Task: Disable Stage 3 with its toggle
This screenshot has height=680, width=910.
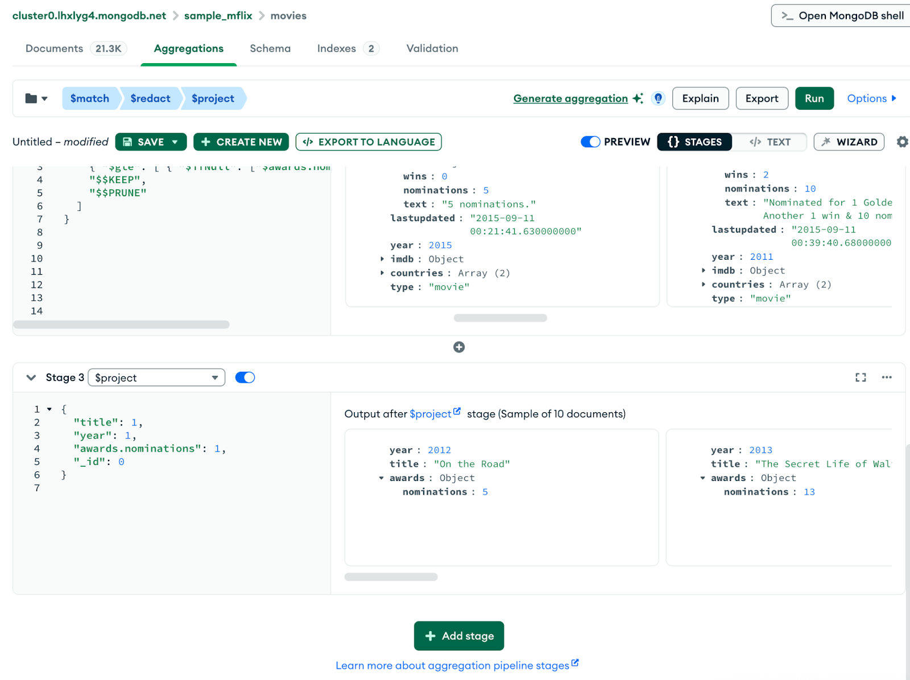Action: pos(245,378)
